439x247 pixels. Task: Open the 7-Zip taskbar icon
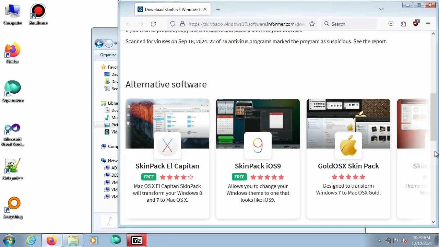pos(137,240)
